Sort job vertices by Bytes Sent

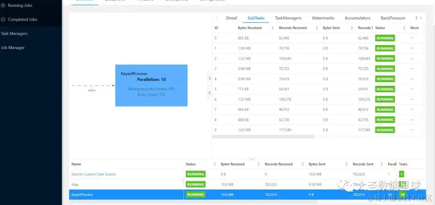[x=346, y=164]
